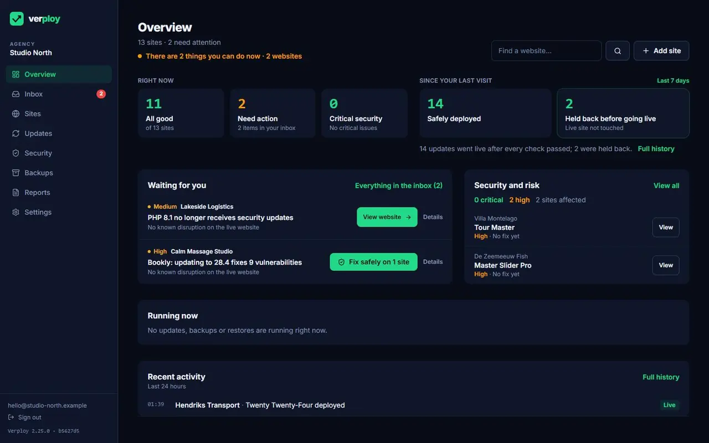Screen dimensions: 709x443
Task: View Tour Master risk for Villa Montelago
Action: [x=666, y=228]
